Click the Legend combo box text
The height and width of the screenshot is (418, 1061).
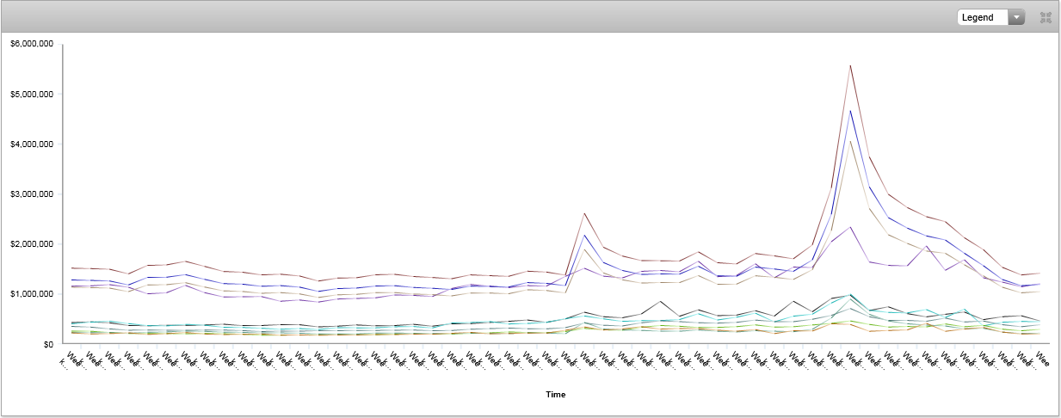tap(982, 17)
